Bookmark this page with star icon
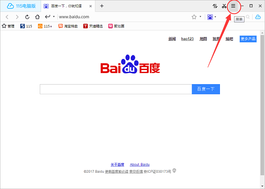 [194, 17]
